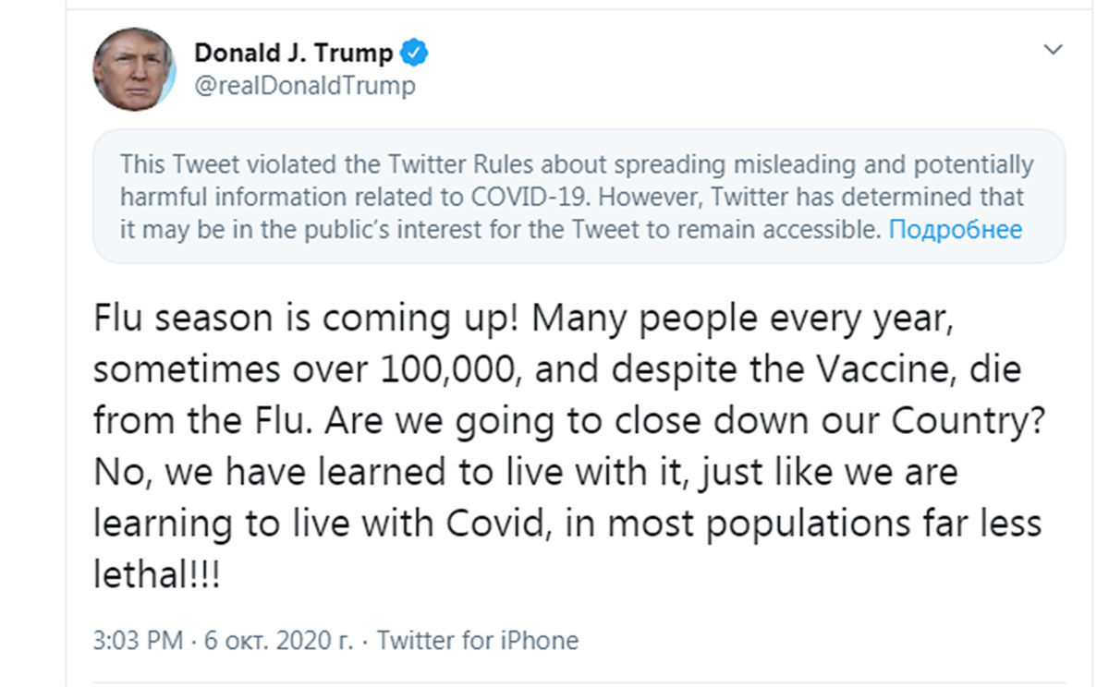This screenshot has width=1109, height=687.
Task: Open the 3:03 PM timestamp link
Action: pos(140,640)
